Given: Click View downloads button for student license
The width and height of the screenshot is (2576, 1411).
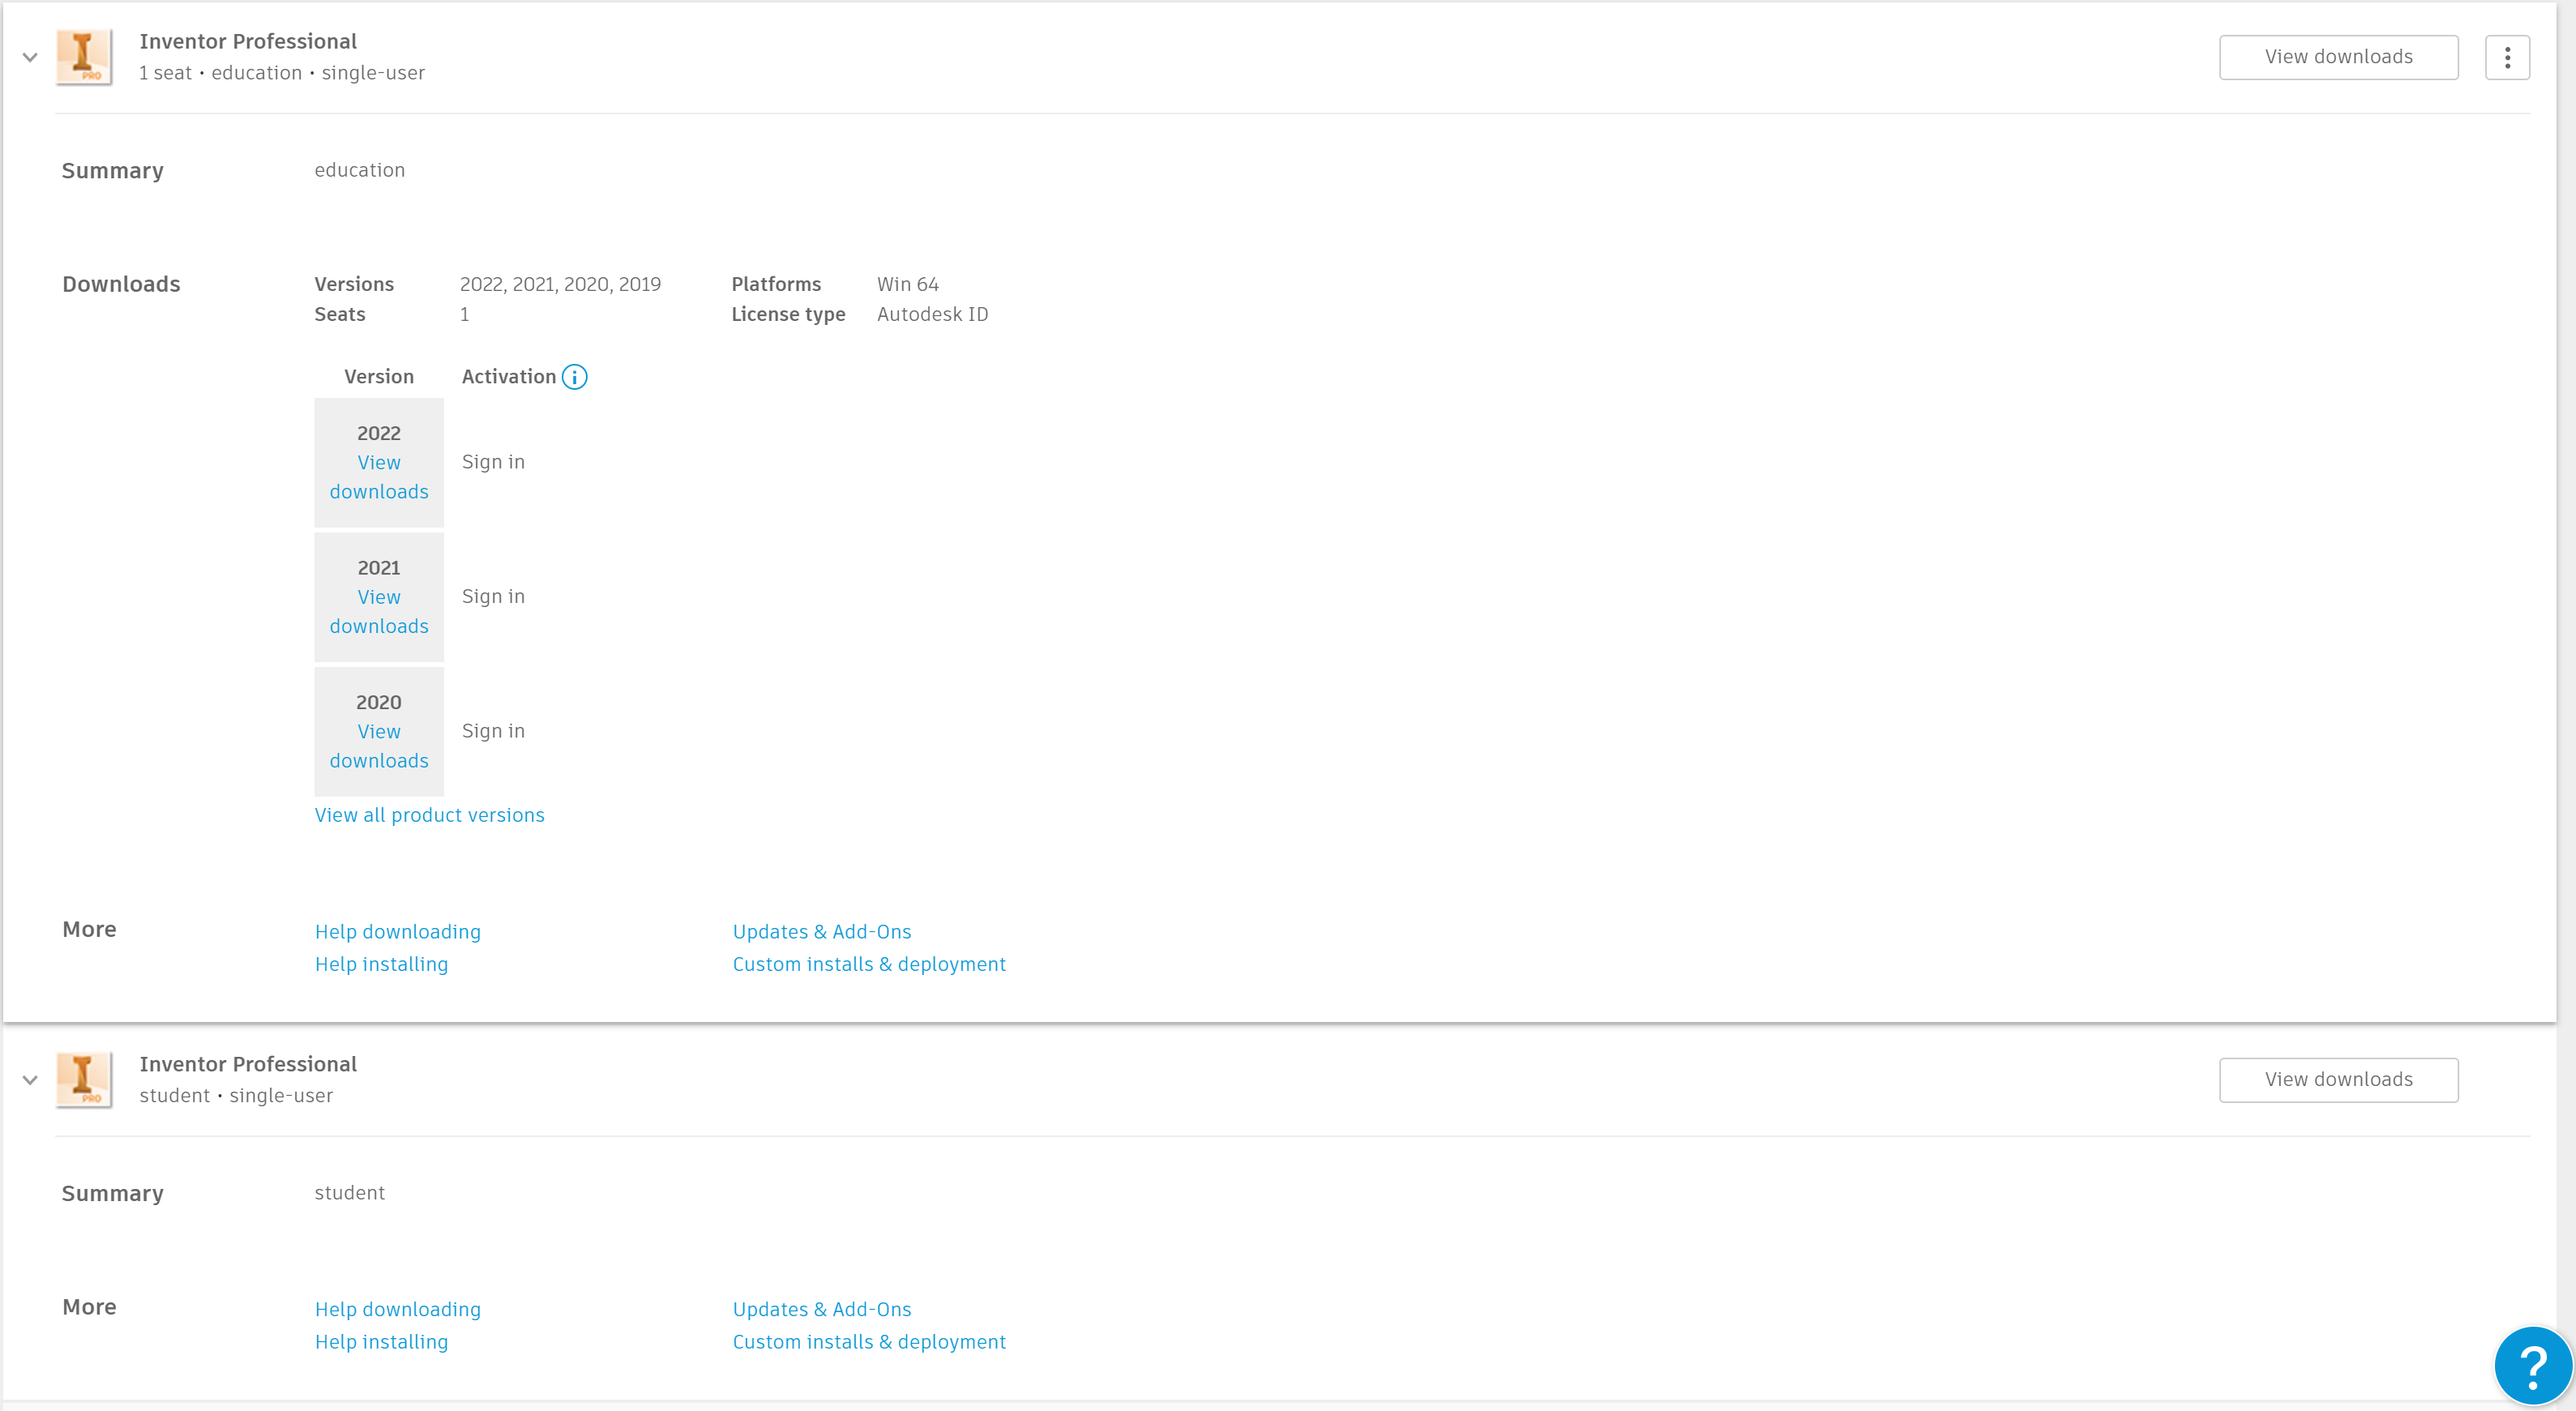Looking at the screenshot, I should (2338, 1080).
